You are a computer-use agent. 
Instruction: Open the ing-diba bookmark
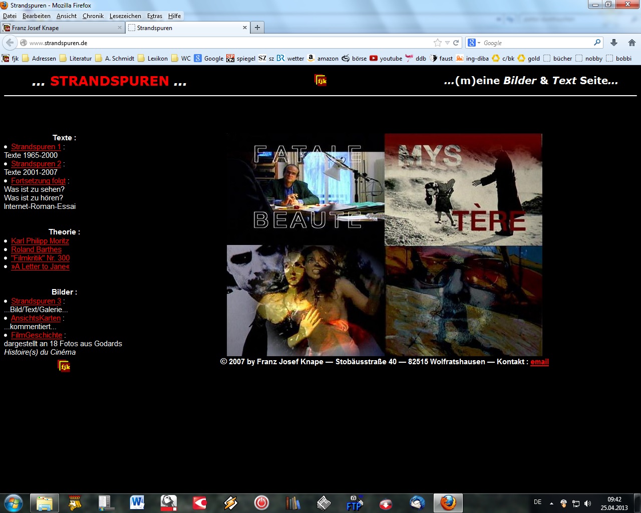click(x=472, y=58)
